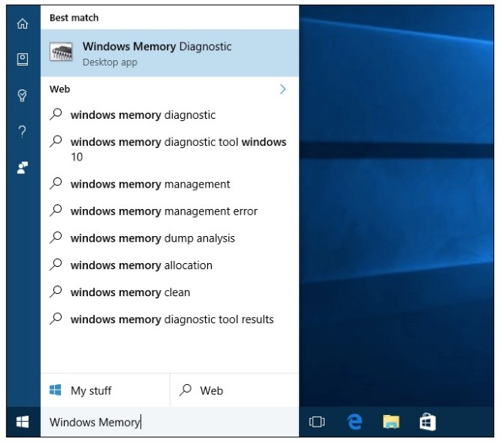Launch Microsoft Edge from taskbar
Image resolution: width=501 pixels, height=442 pixels.
(355, 421)
